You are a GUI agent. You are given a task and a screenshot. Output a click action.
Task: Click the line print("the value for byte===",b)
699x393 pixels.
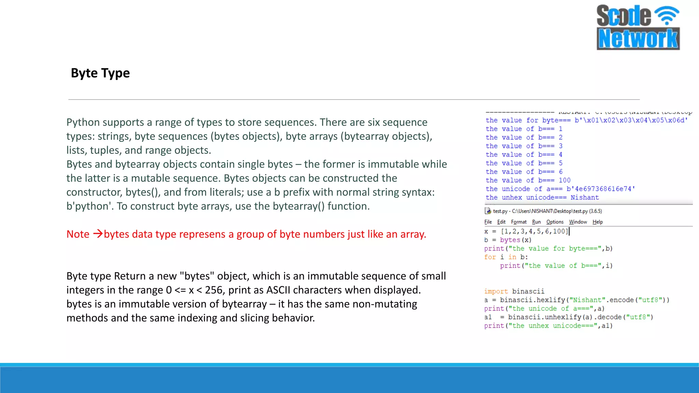[548, 248]
